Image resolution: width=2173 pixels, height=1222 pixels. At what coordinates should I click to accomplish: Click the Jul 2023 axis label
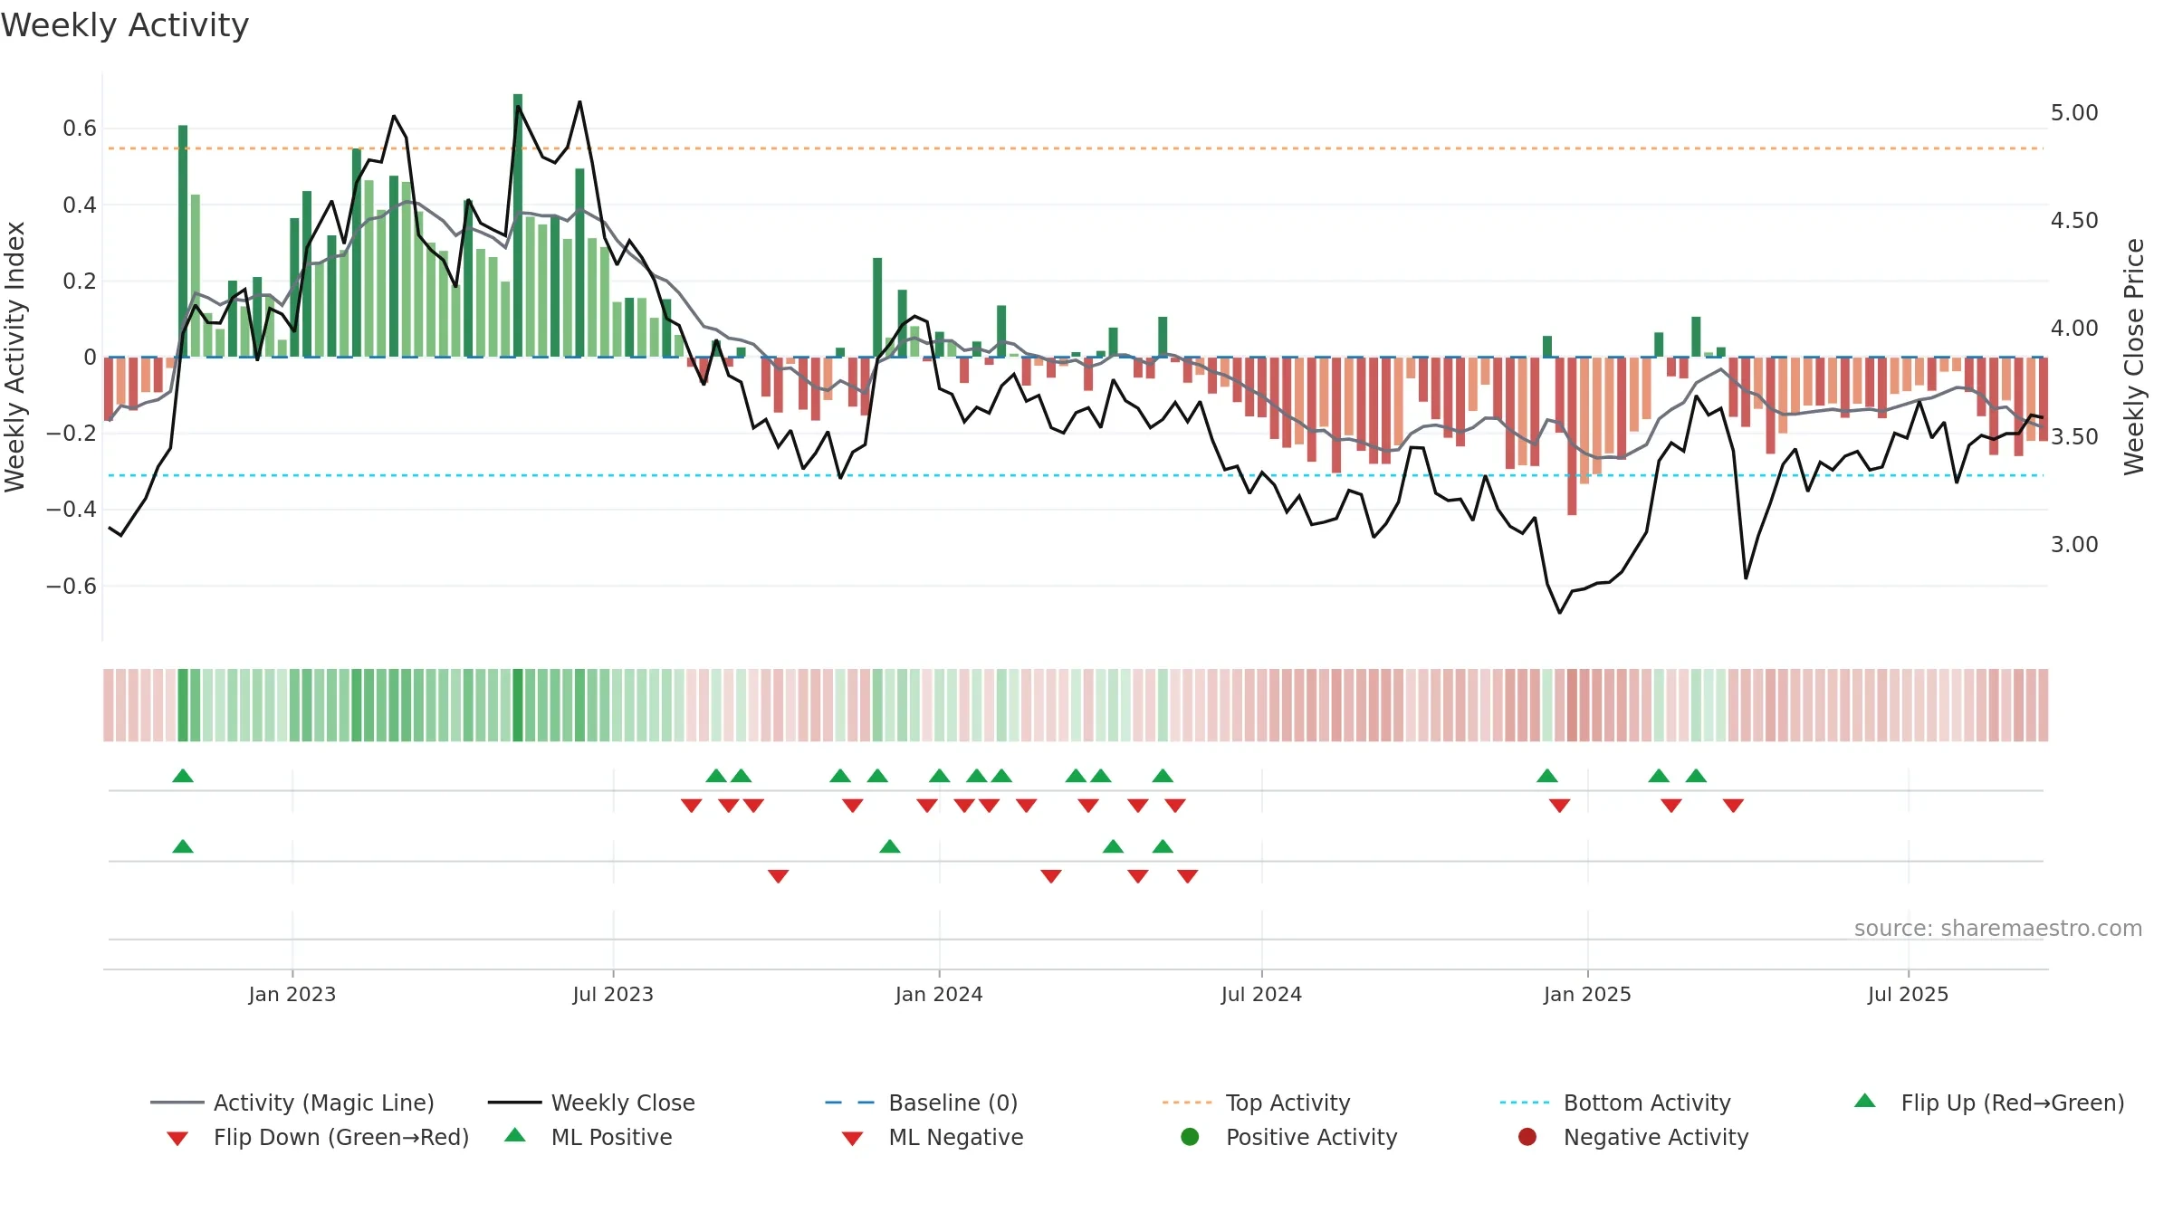(613, 994)
